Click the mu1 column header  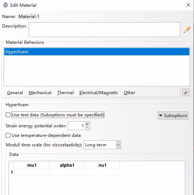tap(32, 165)
